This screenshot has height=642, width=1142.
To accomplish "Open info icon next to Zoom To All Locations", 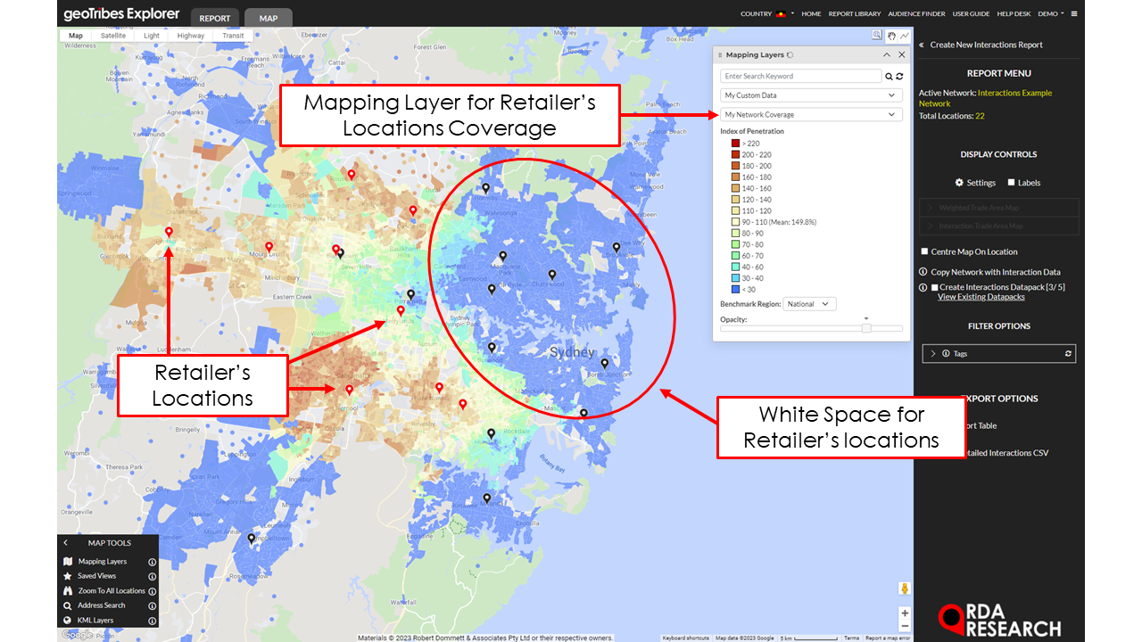I will tap(152, 590).
